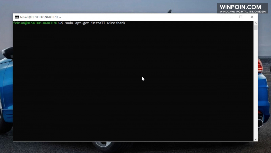Click the scrollbar up arrow
Image resolution: width=271 pixels, height=153 pixels.
[256, 23]
